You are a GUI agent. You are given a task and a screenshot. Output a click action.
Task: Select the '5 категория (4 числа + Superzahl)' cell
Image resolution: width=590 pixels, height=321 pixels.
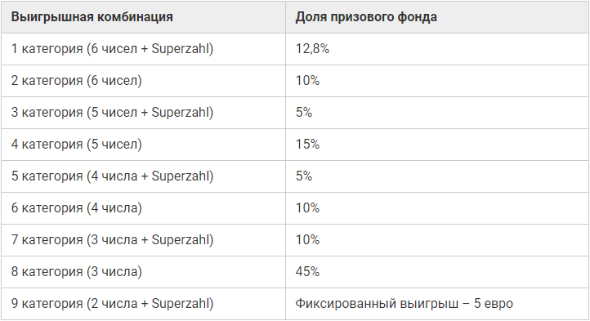pyautogui.click(x=143, y=176)
